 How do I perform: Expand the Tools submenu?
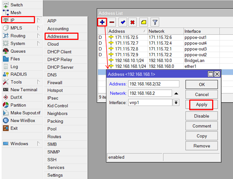(16, 82)
